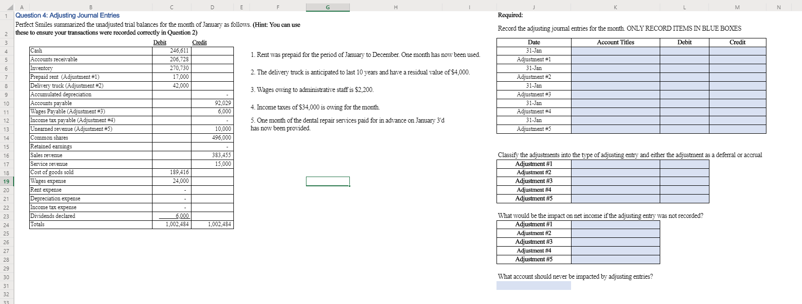Click Wages Payable credit 6,000
Viewport: 802px width, 304px height.
(x=225, y=111)
